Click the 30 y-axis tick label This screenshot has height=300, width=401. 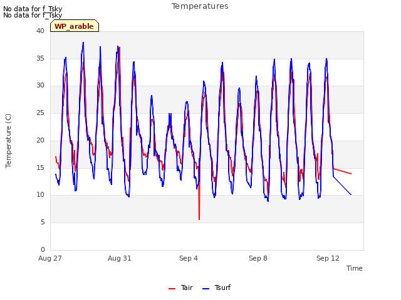pyautogui.click(x=40, y=86)
